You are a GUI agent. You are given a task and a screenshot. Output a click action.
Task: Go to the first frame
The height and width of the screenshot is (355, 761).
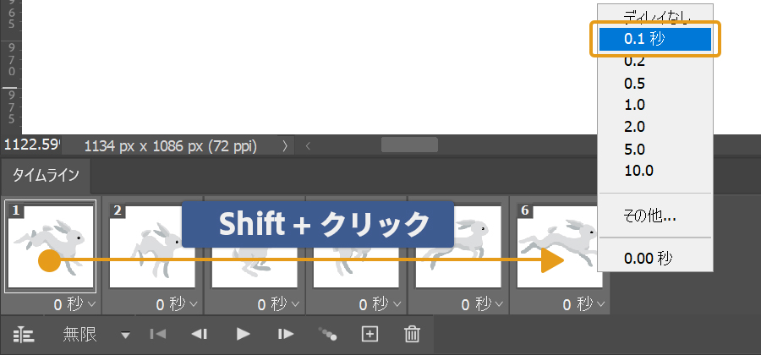(x=157, y=334)
